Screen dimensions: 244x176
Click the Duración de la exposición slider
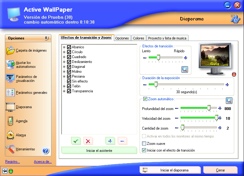tap(186, 84)
